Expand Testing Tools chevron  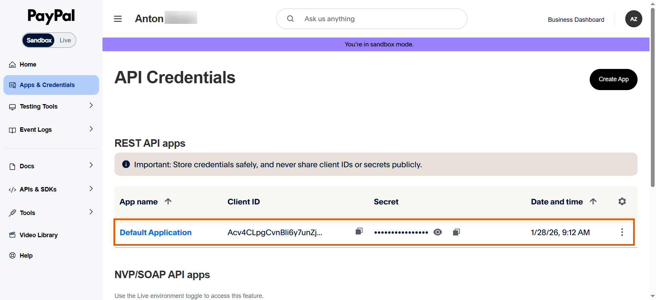click(91, 105)
